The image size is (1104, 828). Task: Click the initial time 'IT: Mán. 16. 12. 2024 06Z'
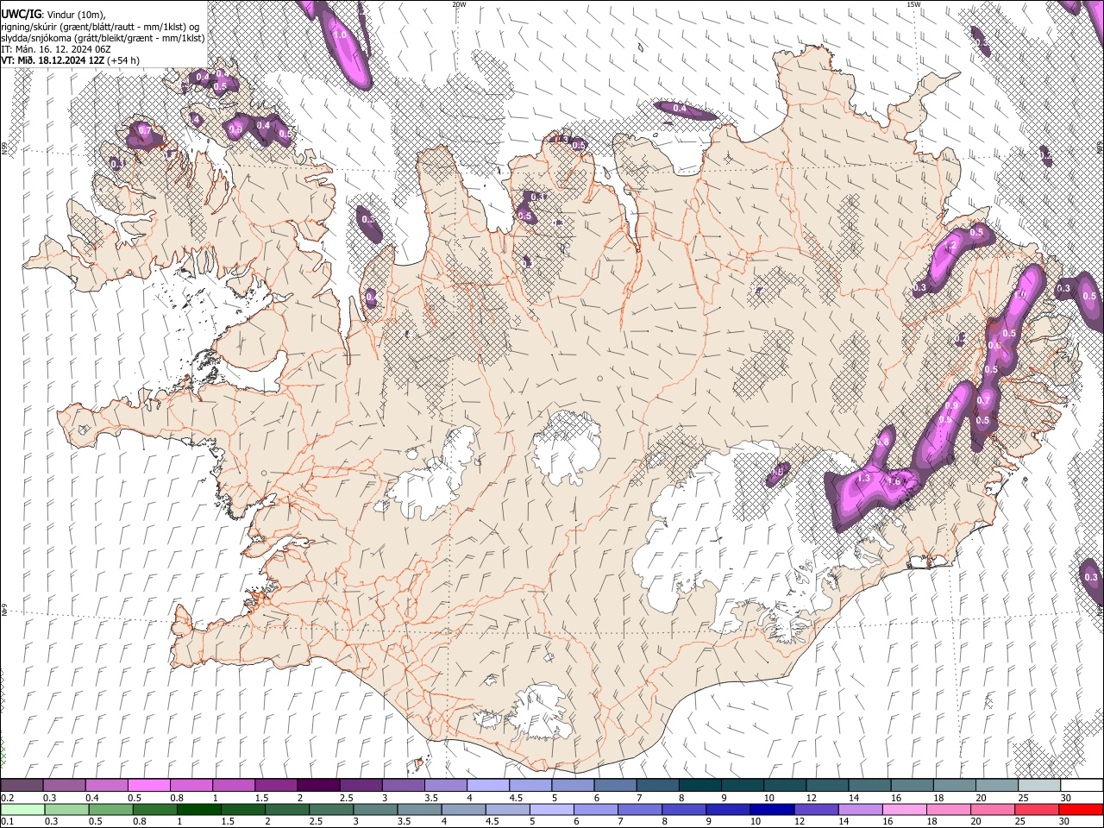point(56,49)
